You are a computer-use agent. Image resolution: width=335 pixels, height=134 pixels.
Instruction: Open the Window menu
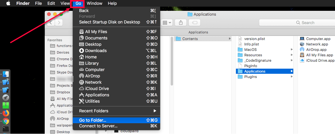tap(95, 3)
